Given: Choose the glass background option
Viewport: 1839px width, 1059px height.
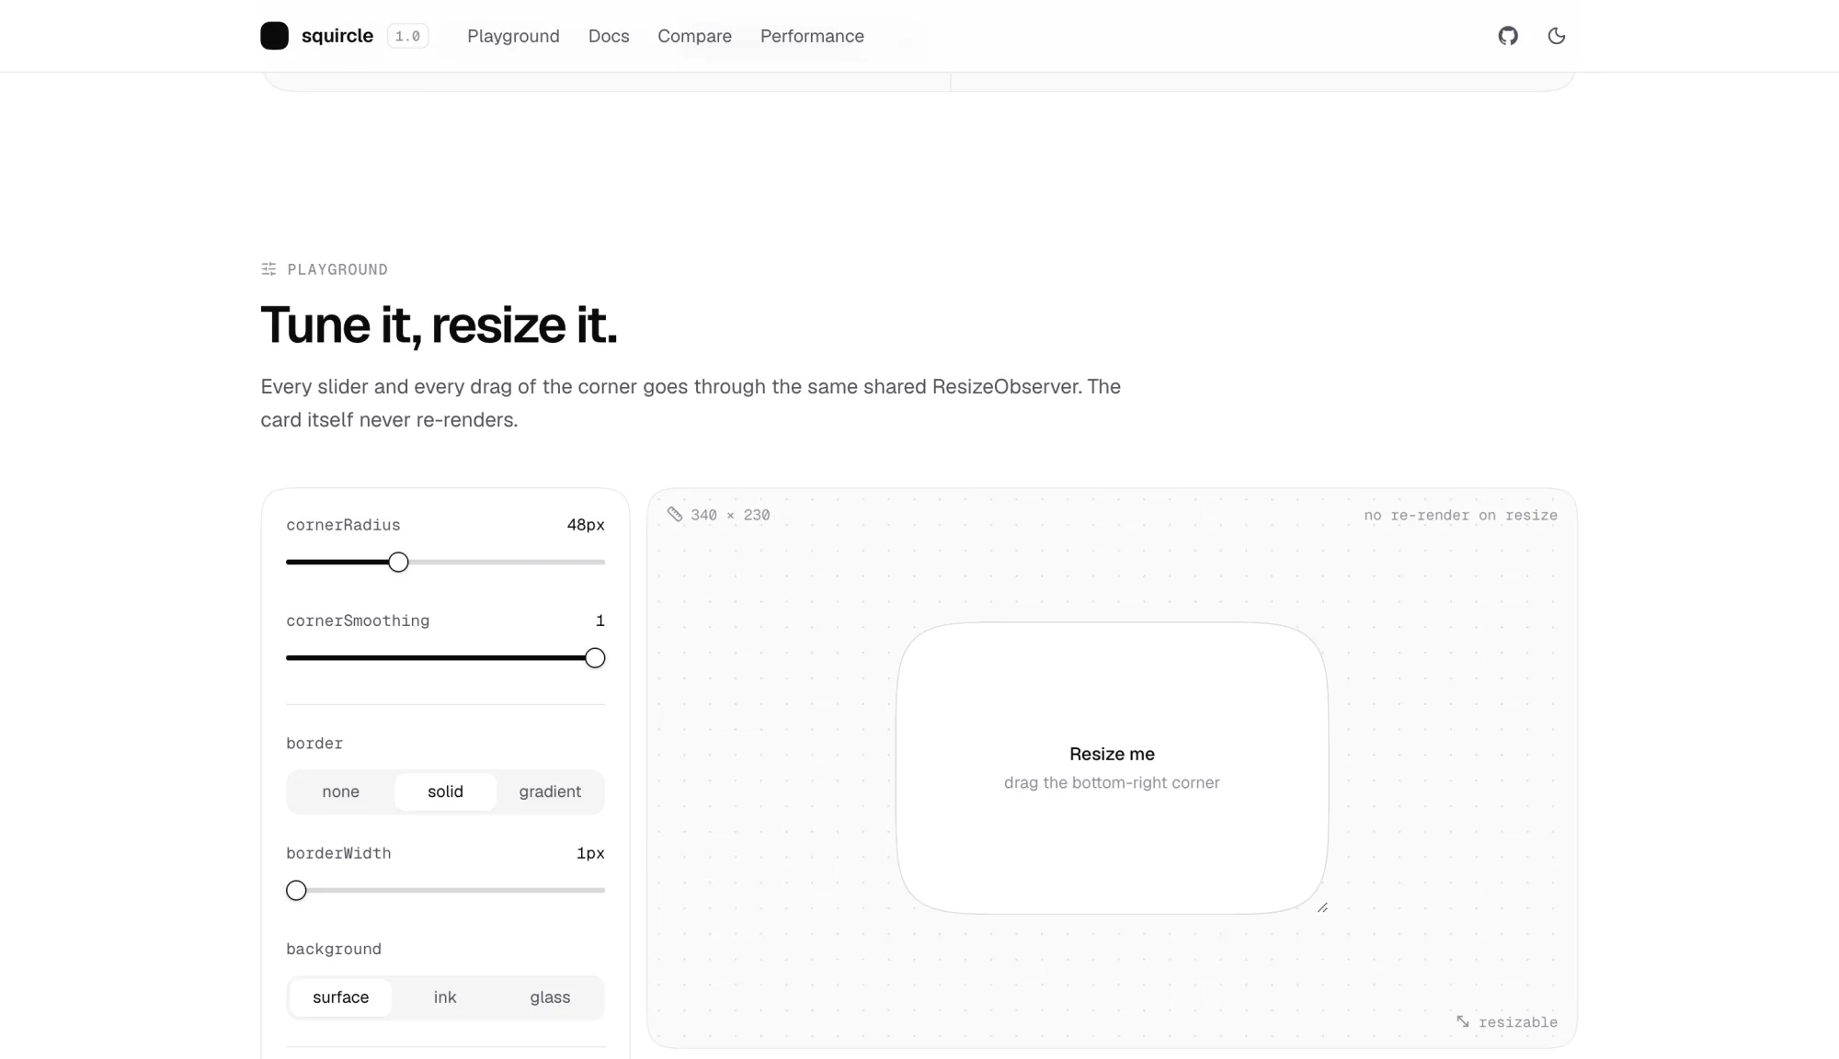Looking at the screenshot, I should (x=550, y=997).
